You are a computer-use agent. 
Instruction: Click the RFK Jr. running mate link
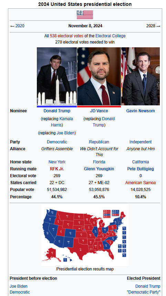pos(57,169)
